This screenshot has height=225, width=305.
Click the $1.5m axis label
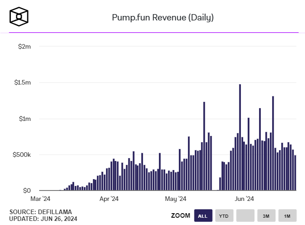tap(23, 82)
